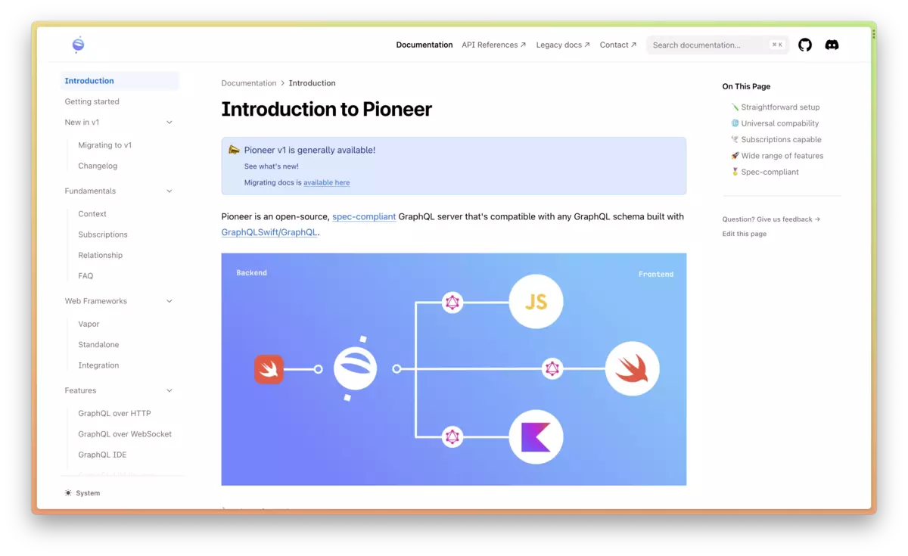This screenshot has width=908, height=556.
Task: Jump to Universal compability section
Action: pos(775,123)
